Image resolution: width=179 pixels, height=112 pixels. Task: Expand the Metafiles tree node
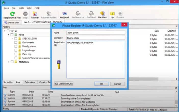pyautogui.click(x=8, y=62)
